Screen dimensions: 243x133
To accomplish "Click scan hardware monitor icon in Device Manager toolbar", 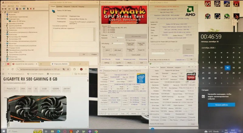I will pos(24,9).
